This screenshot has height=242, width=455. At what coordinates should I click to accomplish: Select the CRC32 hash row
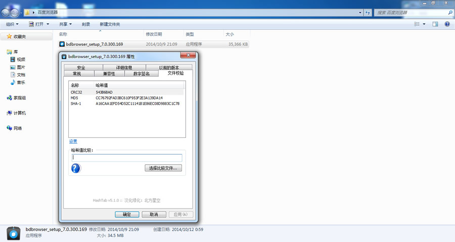(126, 92)
